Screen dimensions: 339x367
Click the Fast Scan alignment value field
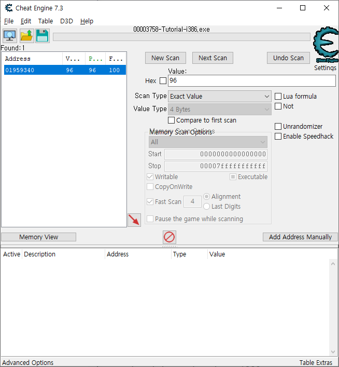point(192,201)
